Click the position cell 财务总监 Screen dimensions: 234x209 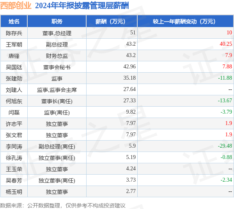[x=57, y=56]
